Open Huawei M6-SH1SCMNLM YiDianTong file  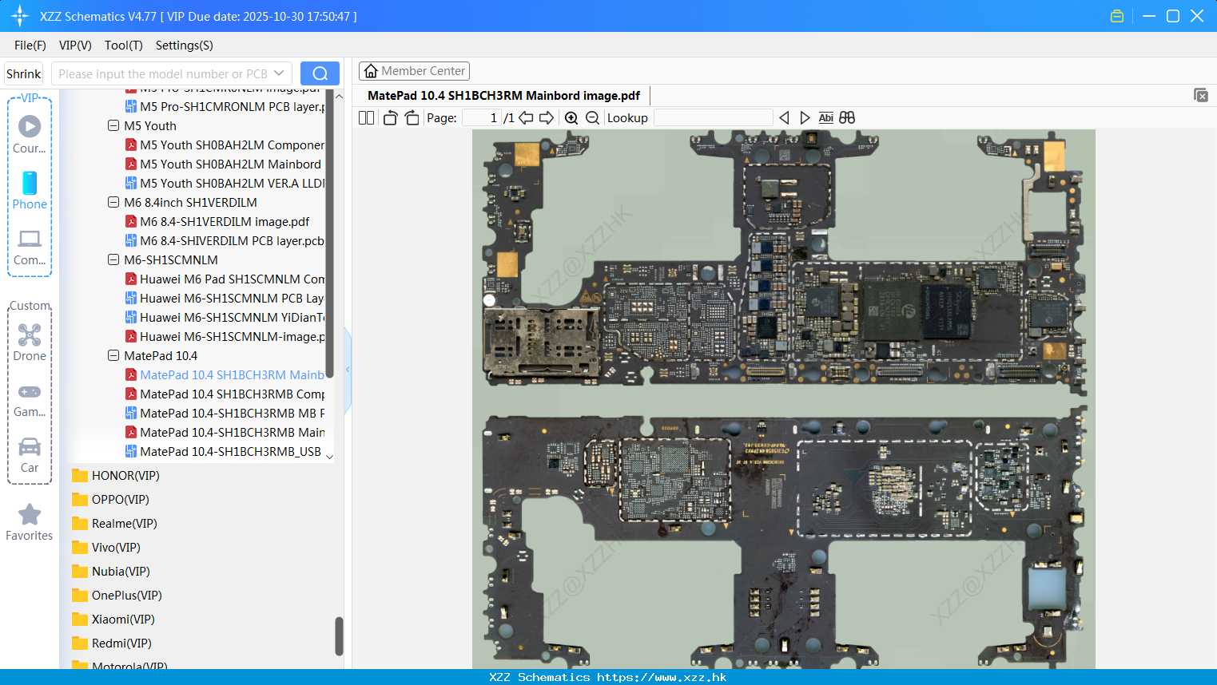click(x=225, y=318)
